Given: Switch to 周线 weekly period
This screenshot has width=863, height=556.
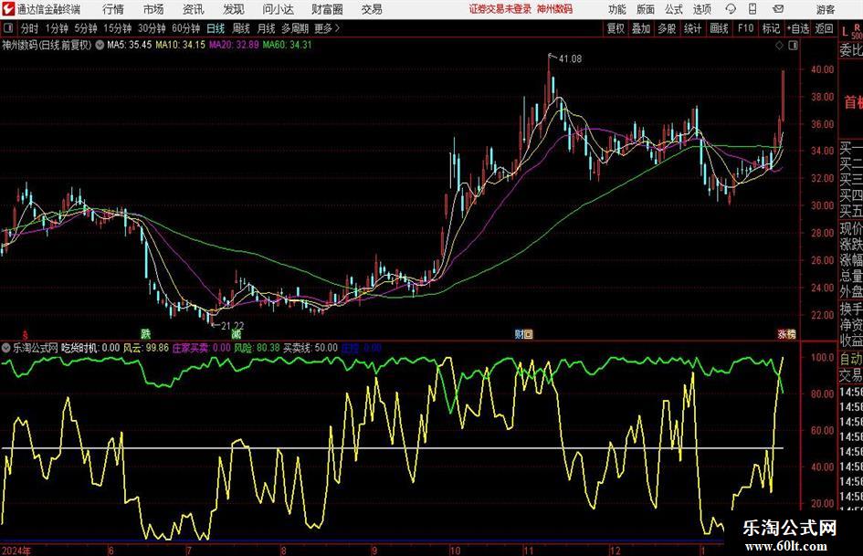Looking at the screenshot, I should coord(241,28).
